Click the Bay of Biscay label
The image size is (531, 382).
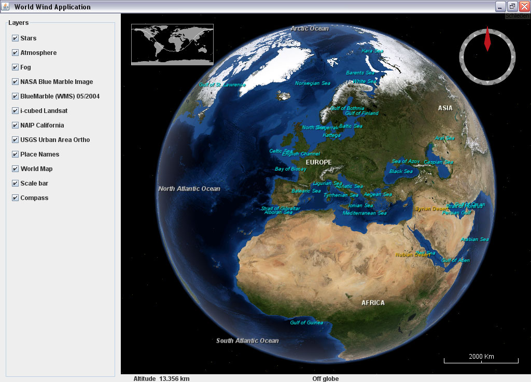290,169
